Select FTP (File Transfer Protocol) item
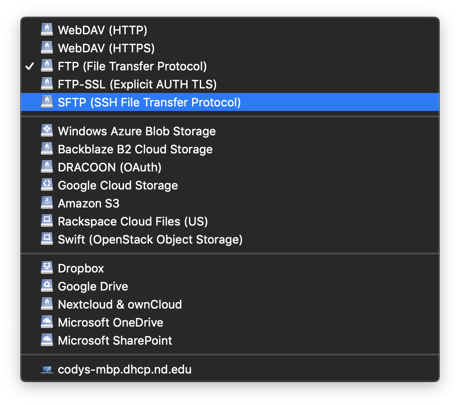 [x=132, y=66]
